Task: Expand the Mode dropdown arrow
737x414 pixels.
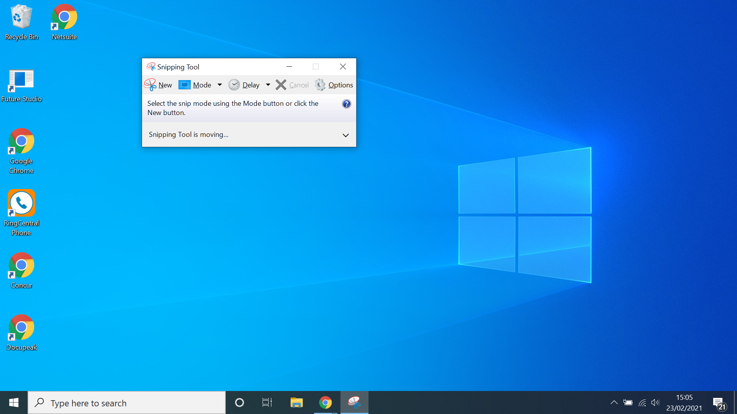Action: click(220, 85)
